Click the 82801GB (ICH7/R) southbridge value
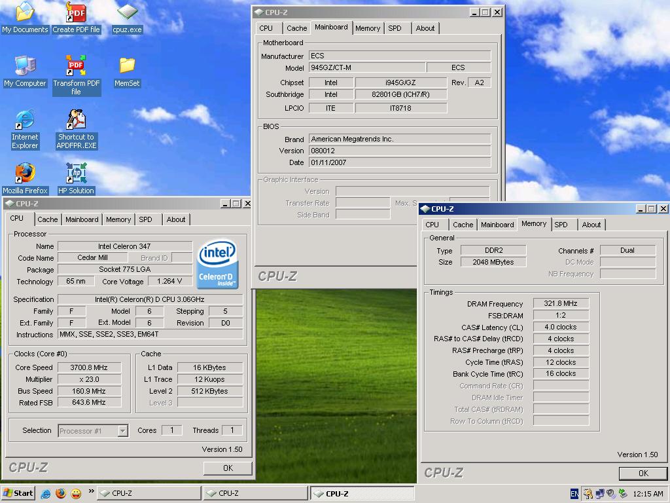 coord(401,94)
